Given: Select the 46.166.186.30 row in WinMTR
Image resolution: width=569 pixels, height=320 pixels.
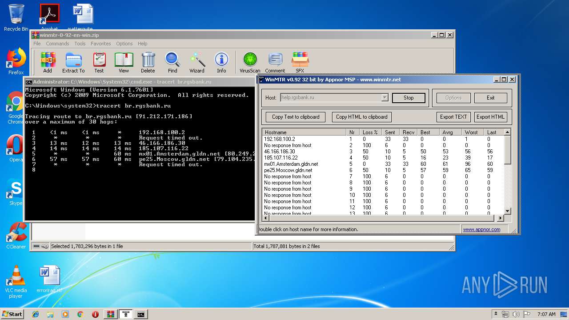Looking at the screenshot, I should [x=383, y=152].
